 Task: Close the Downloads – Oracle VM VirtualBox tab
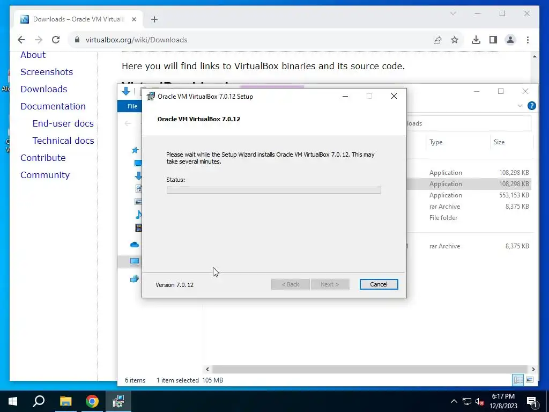tap(133, 19)
